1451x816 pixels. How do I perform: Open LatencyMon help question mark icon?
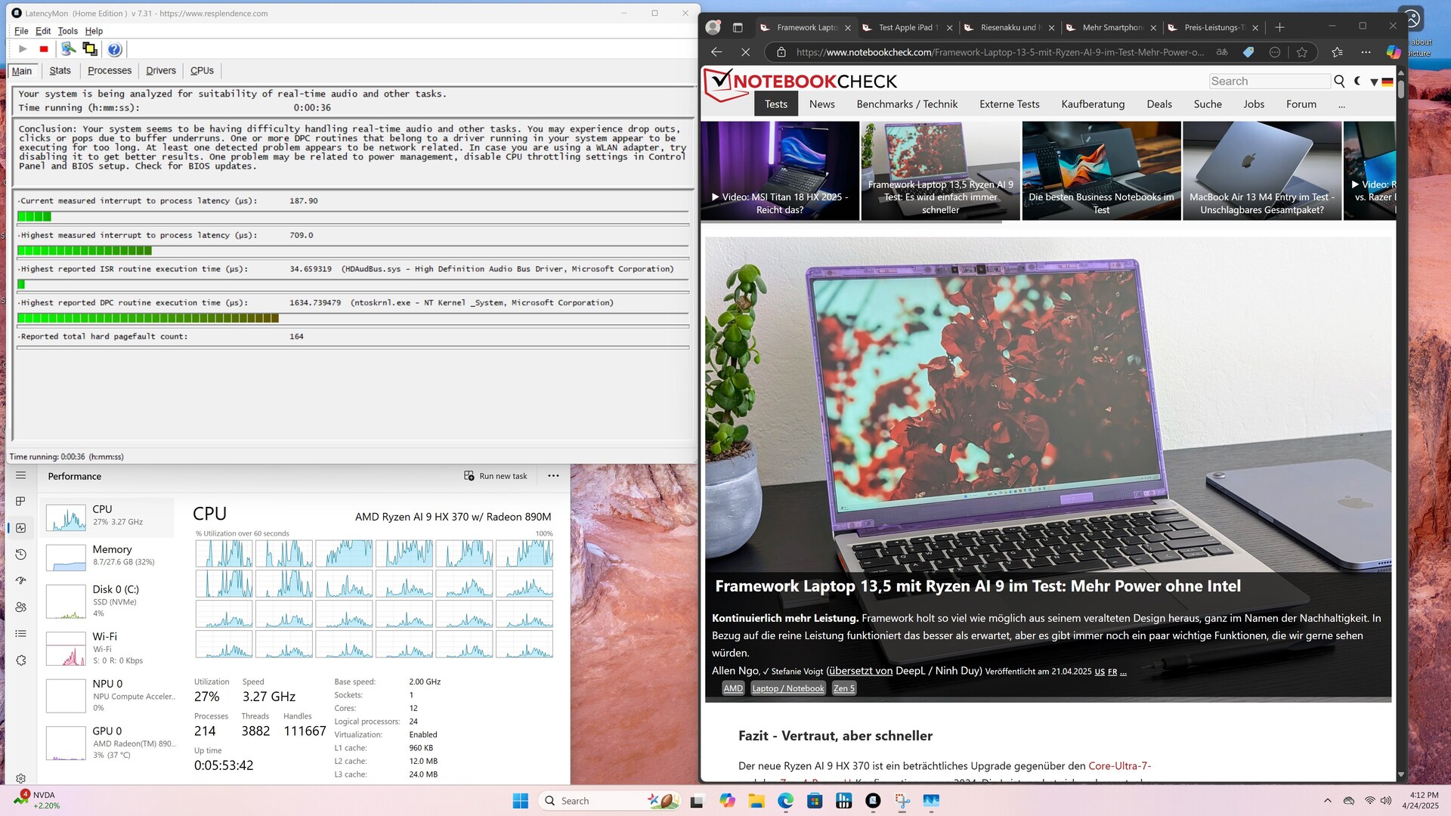pyautogui.click(x=114, y=49)
